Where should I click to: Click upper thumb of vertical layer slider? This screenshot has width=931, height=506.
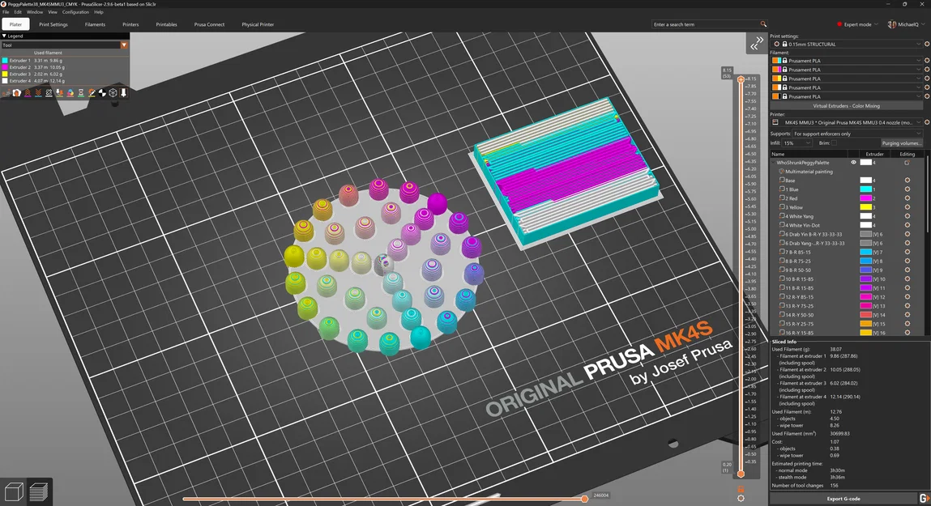[741, 79]
